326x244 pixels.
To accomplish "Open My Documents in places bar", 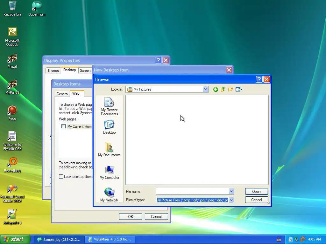I will point(110,150).
